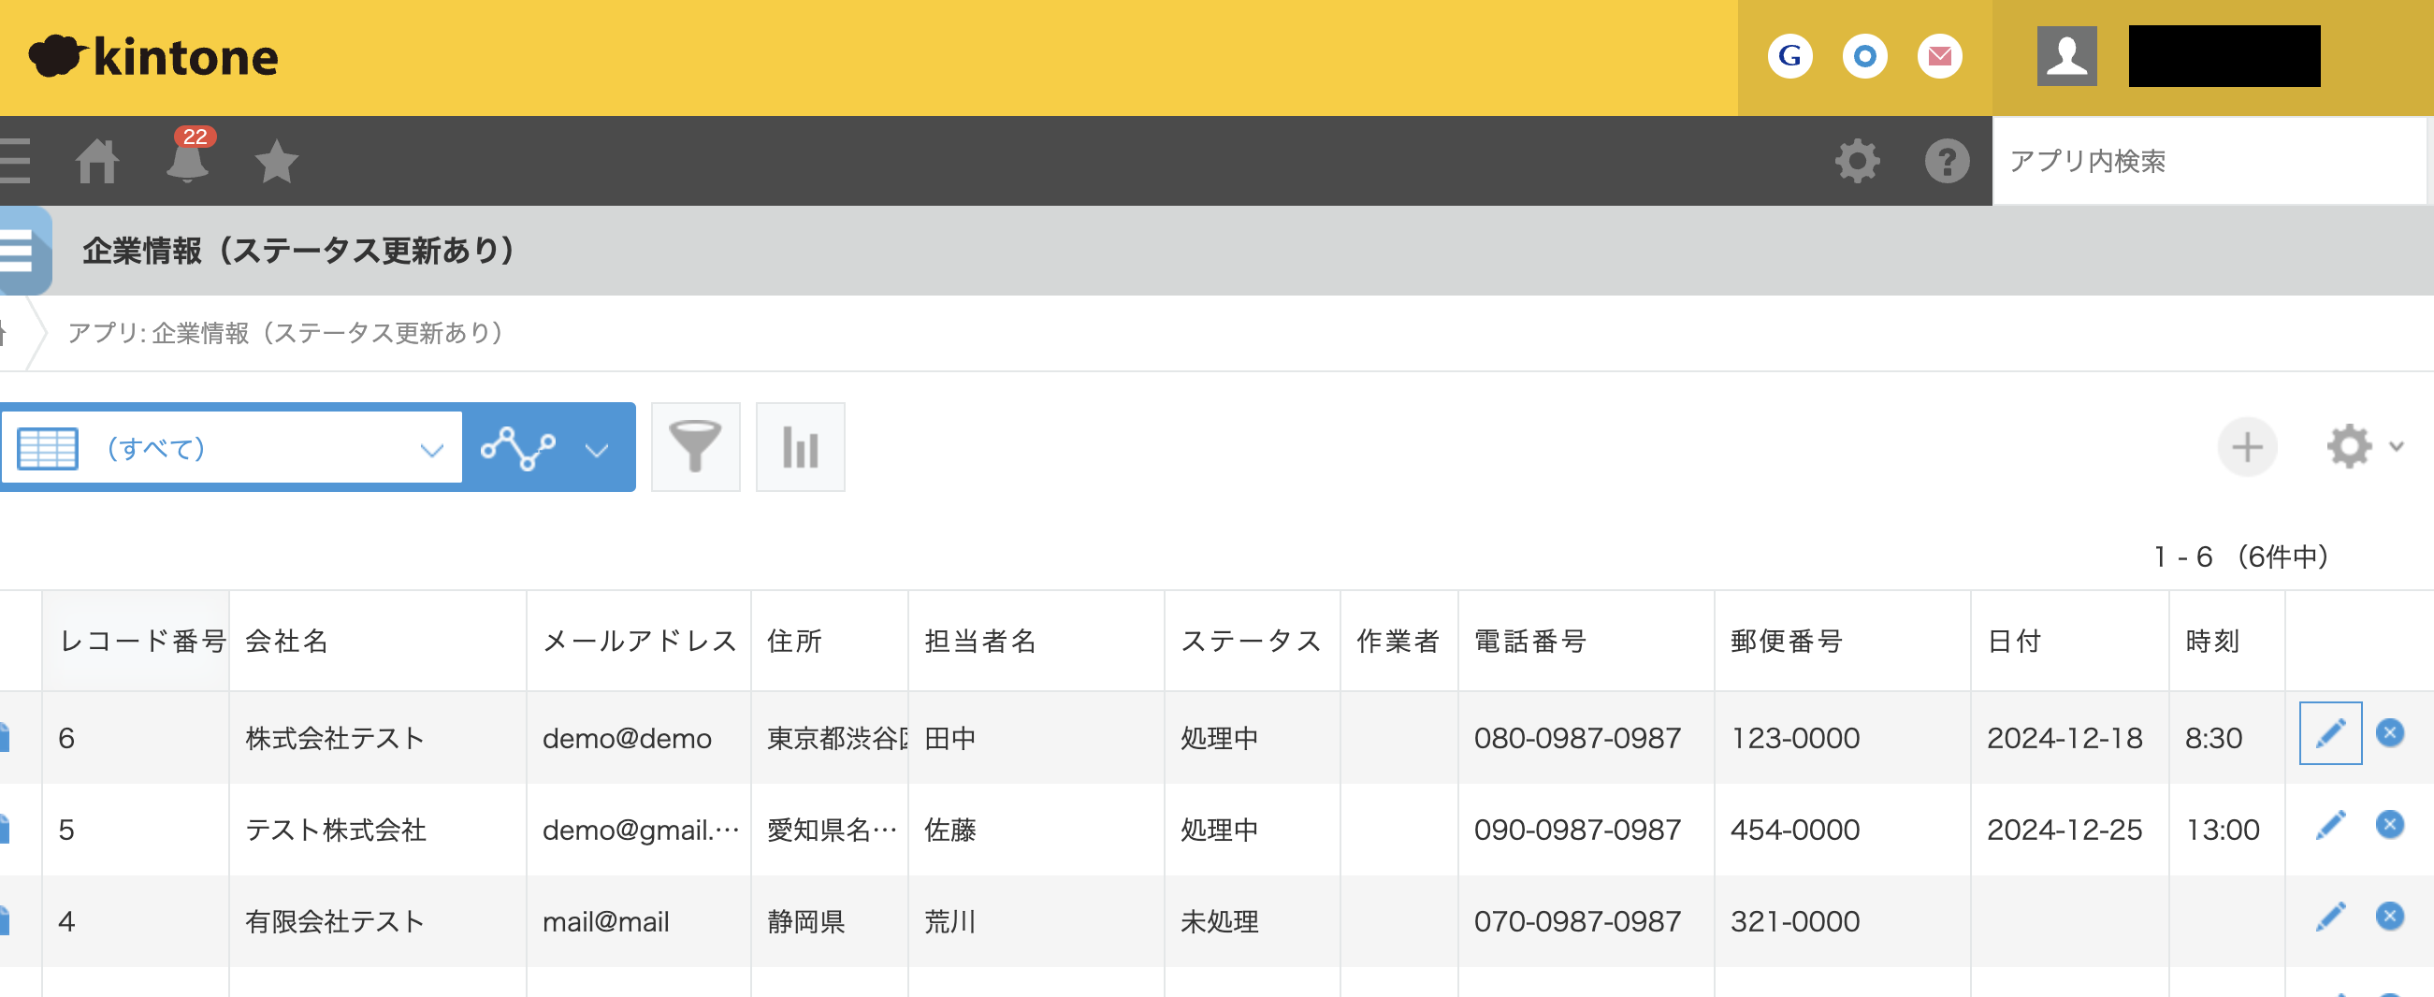Edit record 5 with pencil icon
The width and height of the screenshot is (2434, 997).
click(x=2330, y=825)
